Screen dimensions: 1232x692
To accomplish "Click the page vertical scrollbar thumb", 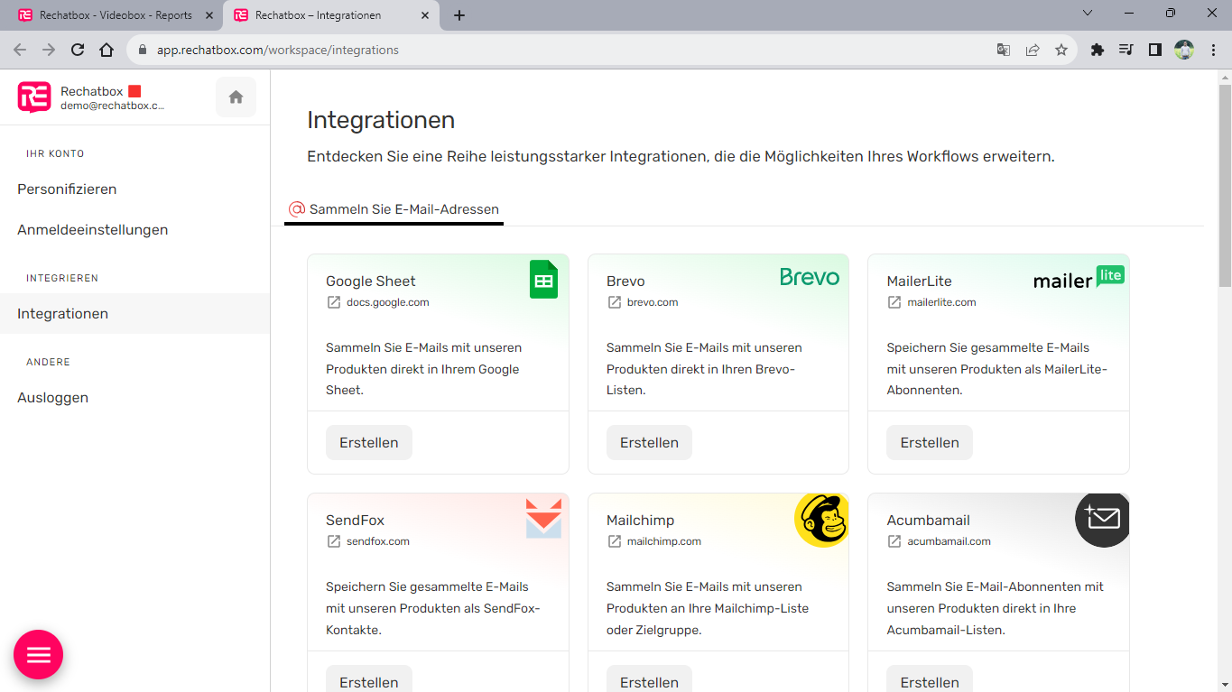I will pyautogui.click(x=1225, y=186).
